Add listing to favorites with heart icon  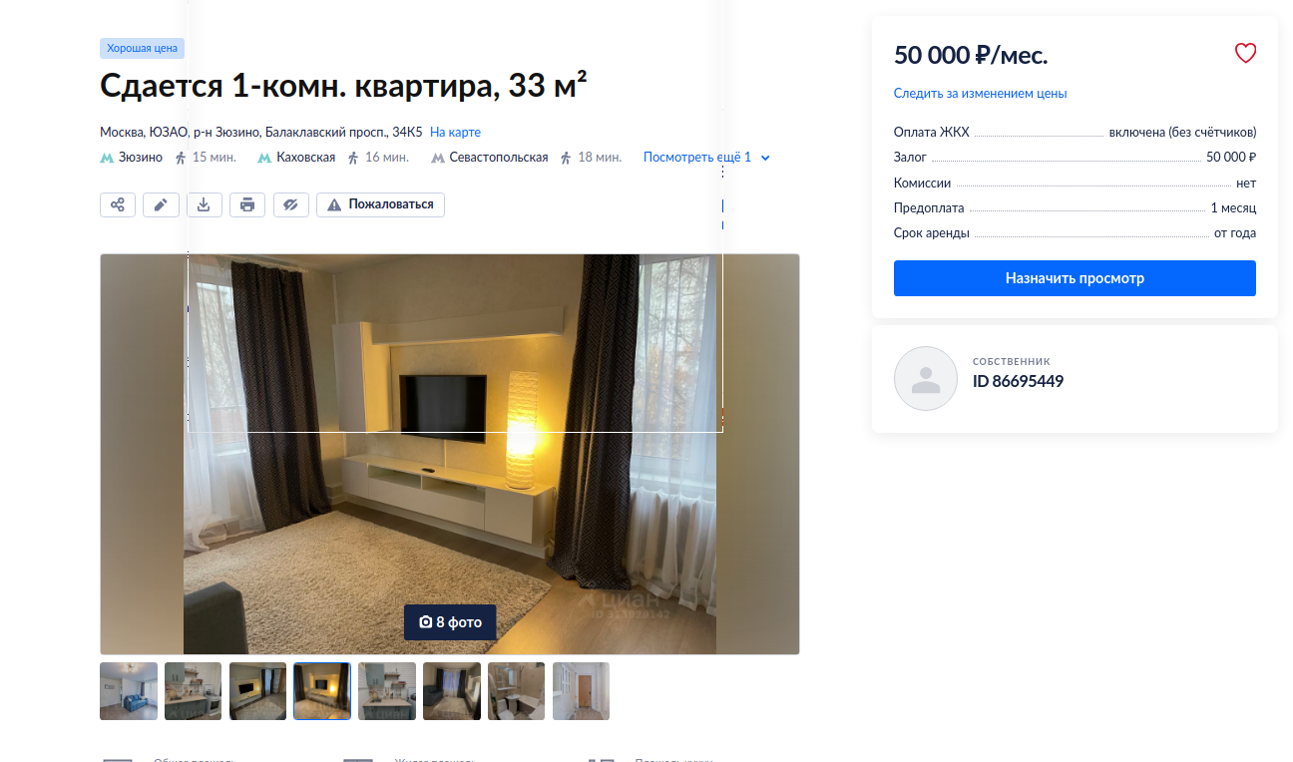pos(1245,54)
